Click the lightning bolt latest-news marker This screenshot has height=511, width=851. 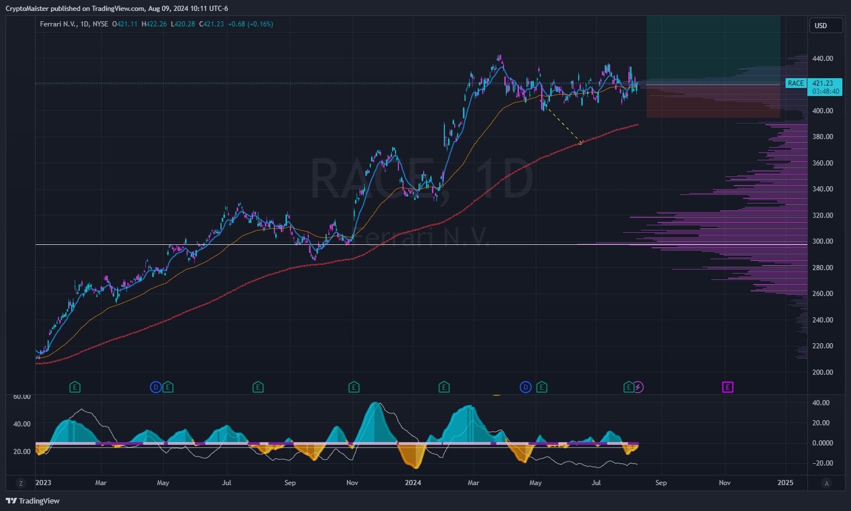click(639, 387)
